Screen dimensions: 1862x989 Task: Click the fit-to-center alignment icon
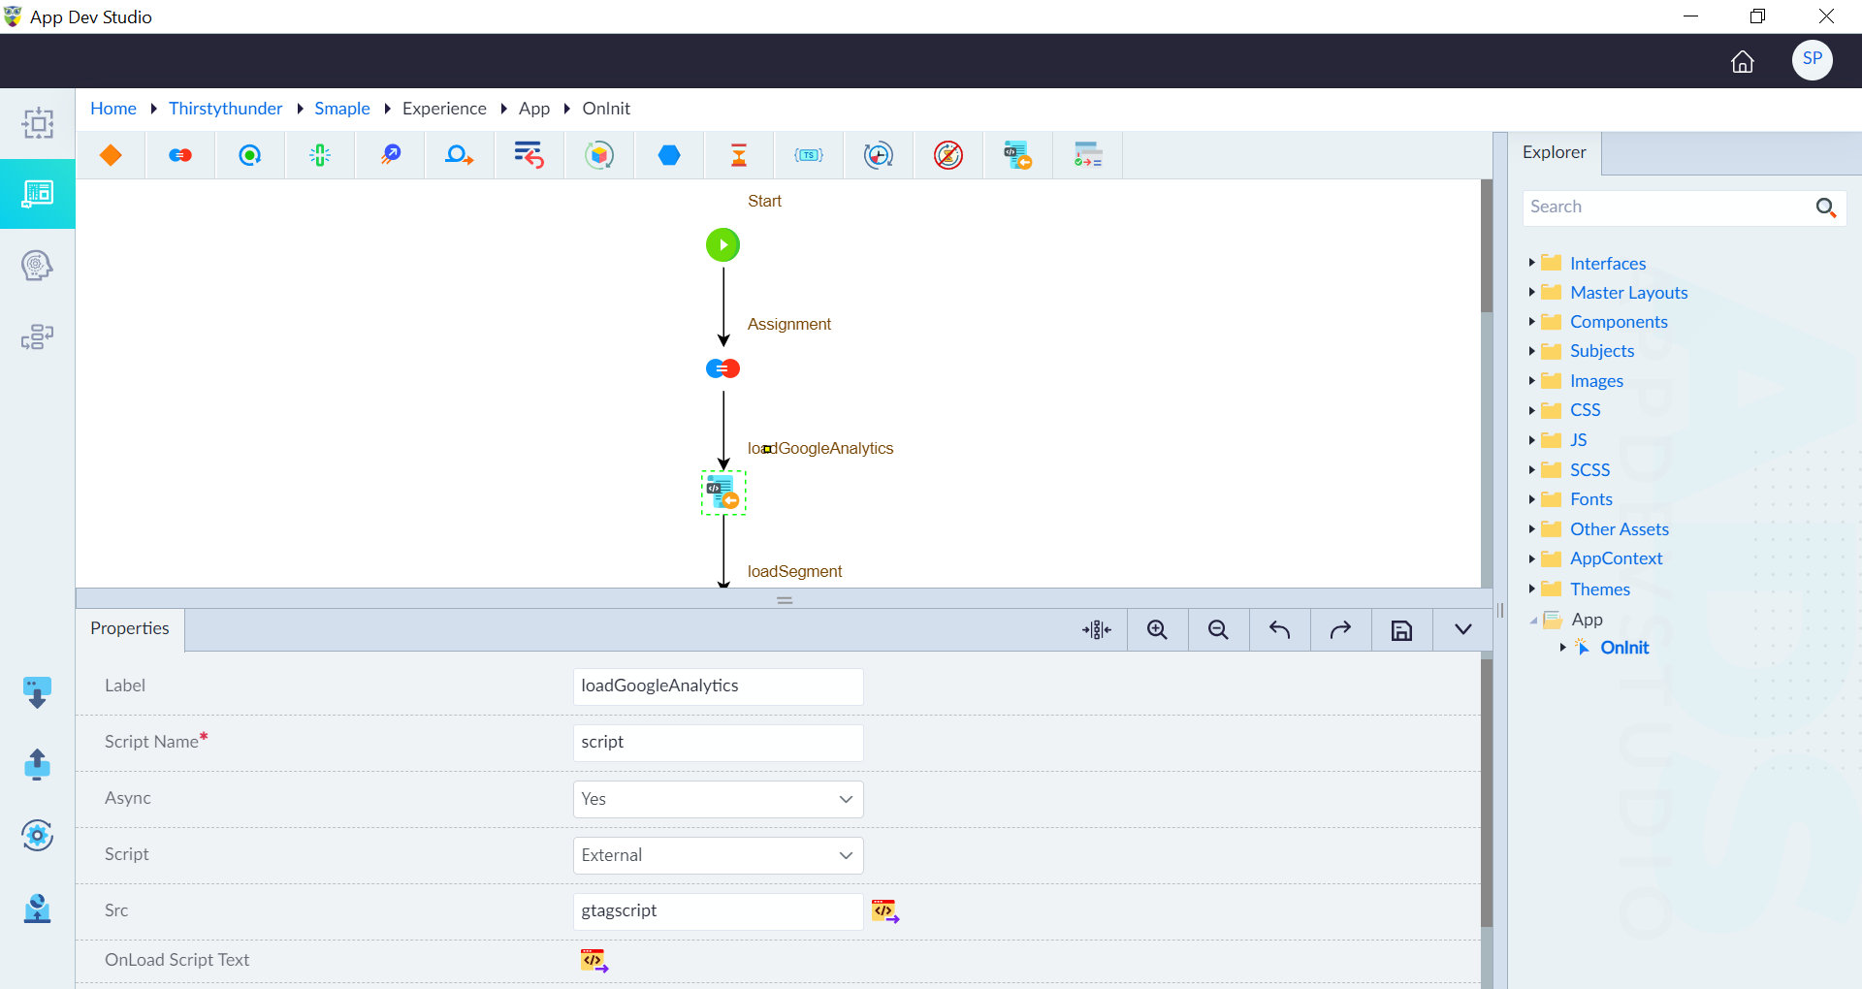[1097, 630]
